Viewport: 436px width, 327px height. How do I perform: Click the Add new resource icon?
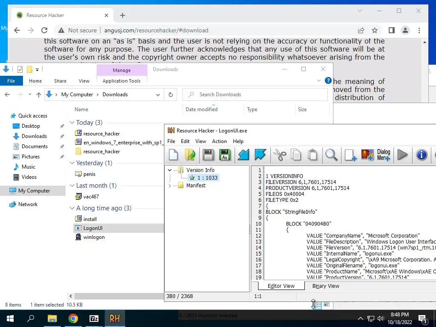point(350,155)
